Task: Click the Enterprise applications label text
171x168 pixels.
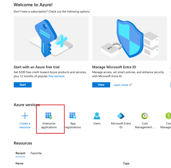Action: (48, 125)
